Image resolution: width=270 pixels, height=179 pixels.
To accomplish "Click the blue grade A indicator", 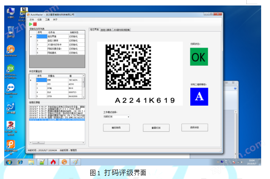I will click(199, 96).
